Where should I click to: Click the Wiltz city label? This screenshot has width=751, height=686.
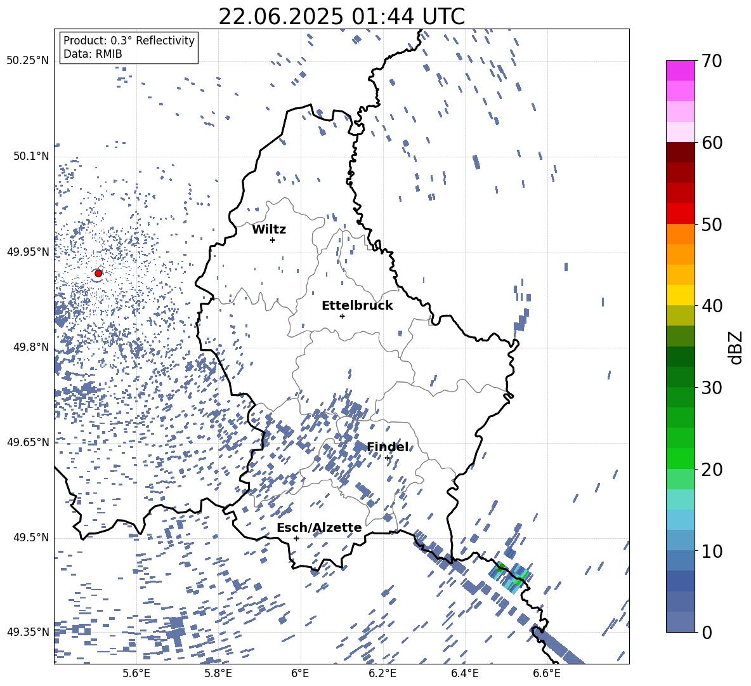click(x=269, y=230)
